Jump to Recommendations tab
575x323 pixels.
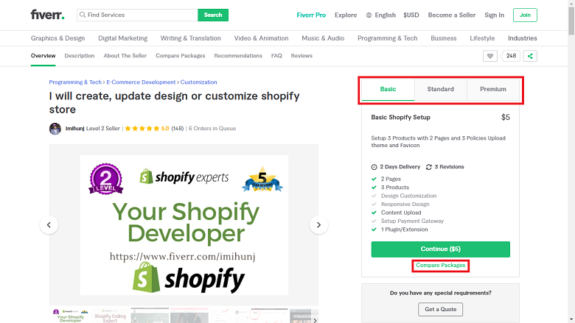[x=238, y=56]
